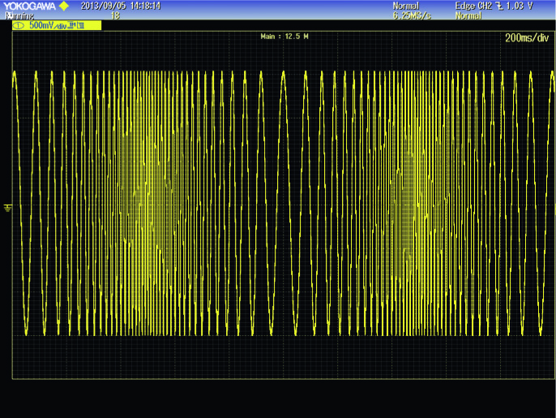The height and width of the screenshot is (418, 556).
Task: Click the bandwidth icon at end of CH1 label
Action: click(x=80, y=25)
